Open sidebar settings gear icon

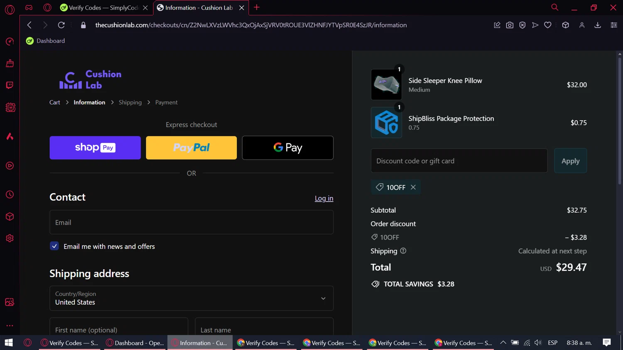point(10,238)
